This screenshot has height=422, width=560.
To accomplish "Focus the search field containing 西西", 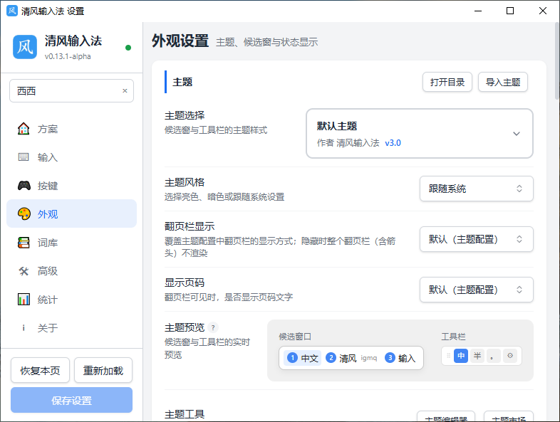I will [71, 90].
